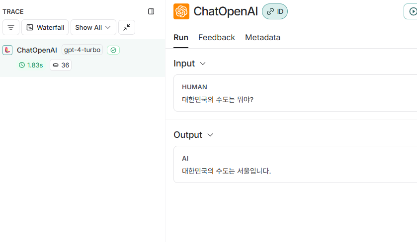The height and width of the screenshot is (242, 417).
Task: Open the trace filter icon button
Action: (11, 27)
